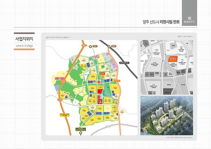Viewport: 211px width, 149px height.
Task: Click the 사업지위치 section heading
Action: [24, 39]
